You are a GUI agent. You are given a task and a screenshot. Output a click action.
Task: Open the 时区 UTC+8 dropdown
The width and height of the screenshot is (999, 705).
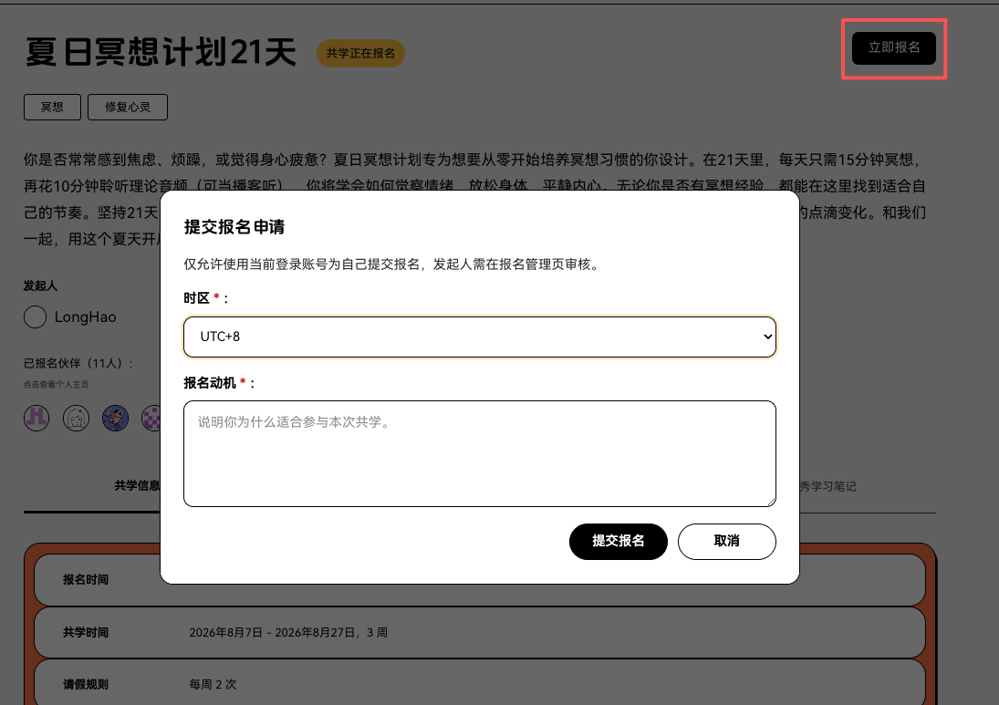tap(479, 337)
